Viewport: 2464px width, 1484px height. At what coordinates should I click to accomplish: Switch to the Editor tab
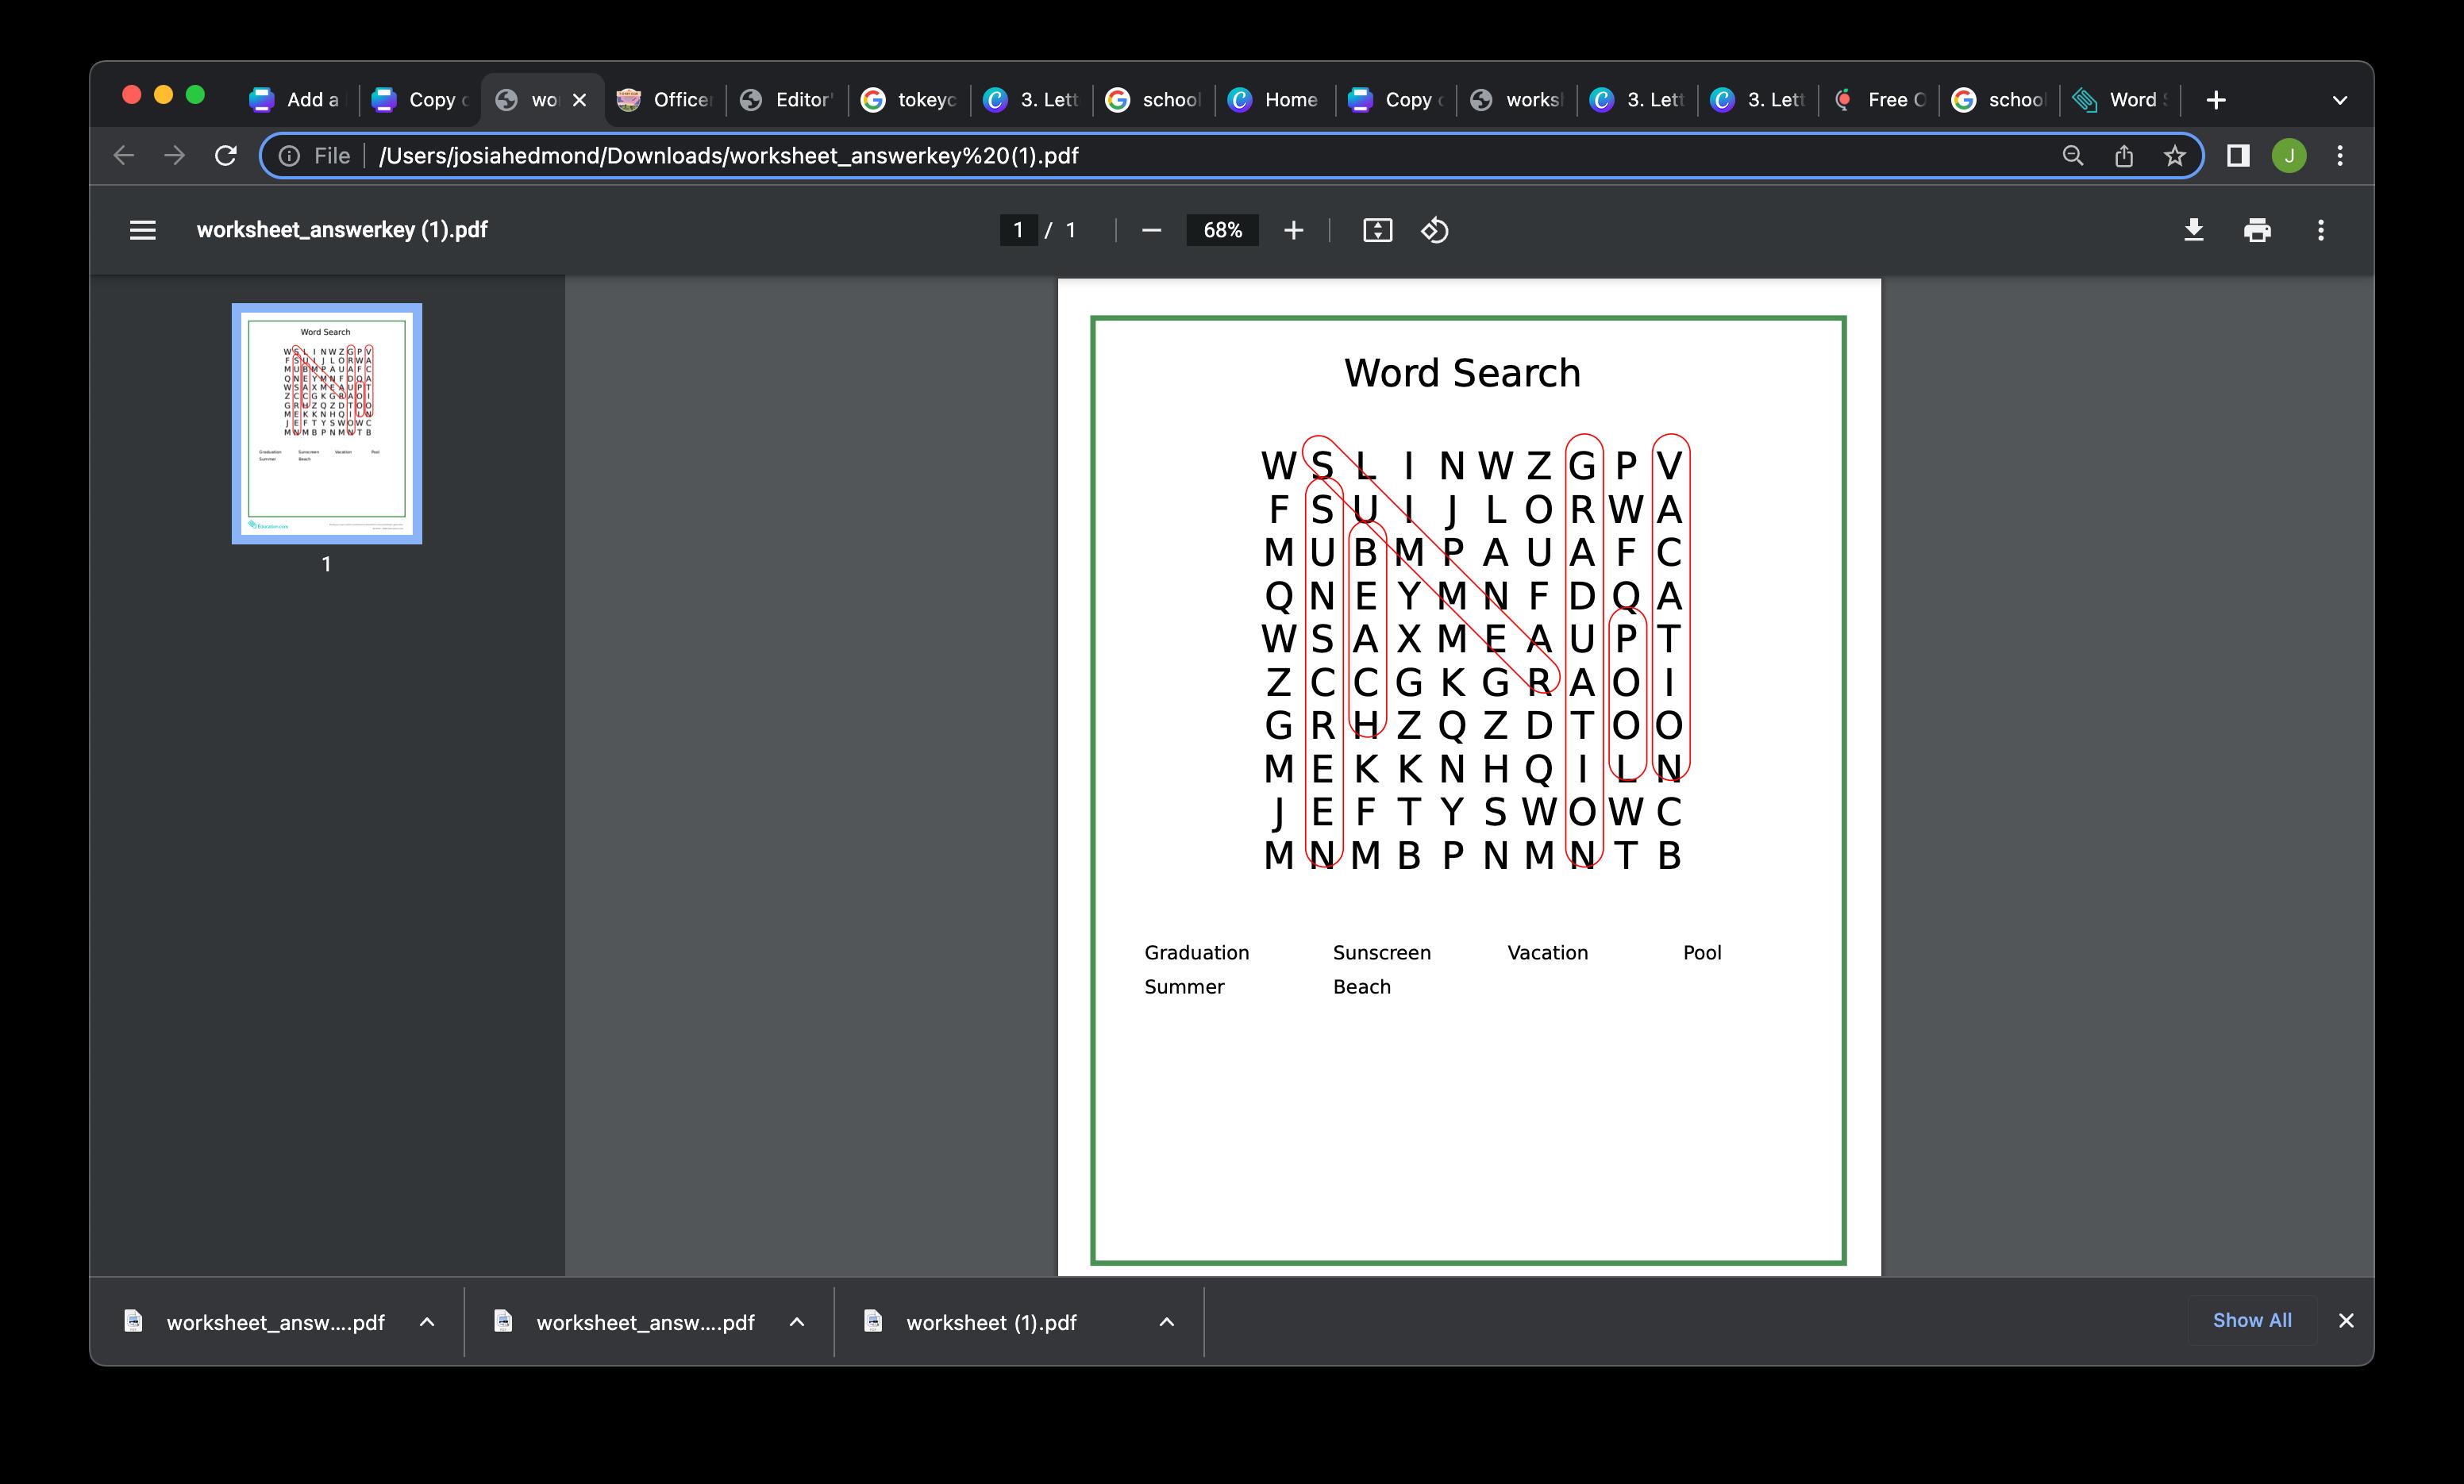(x=788, y=100)
